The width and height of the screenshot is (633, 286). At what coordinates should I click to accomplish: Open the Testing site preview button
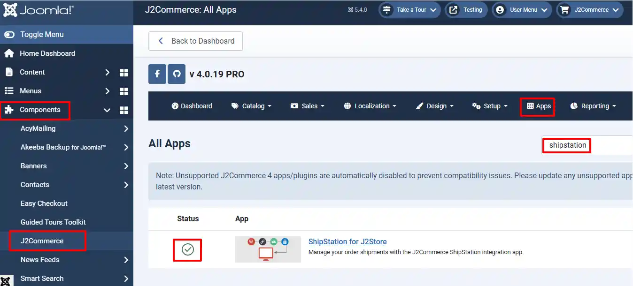pyautogui.click(x=466, y=10)
